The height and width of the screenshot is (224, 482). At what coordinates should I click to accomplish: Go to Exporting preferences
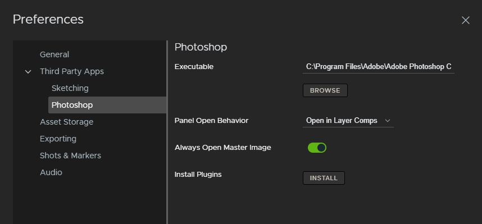point(58,139)
